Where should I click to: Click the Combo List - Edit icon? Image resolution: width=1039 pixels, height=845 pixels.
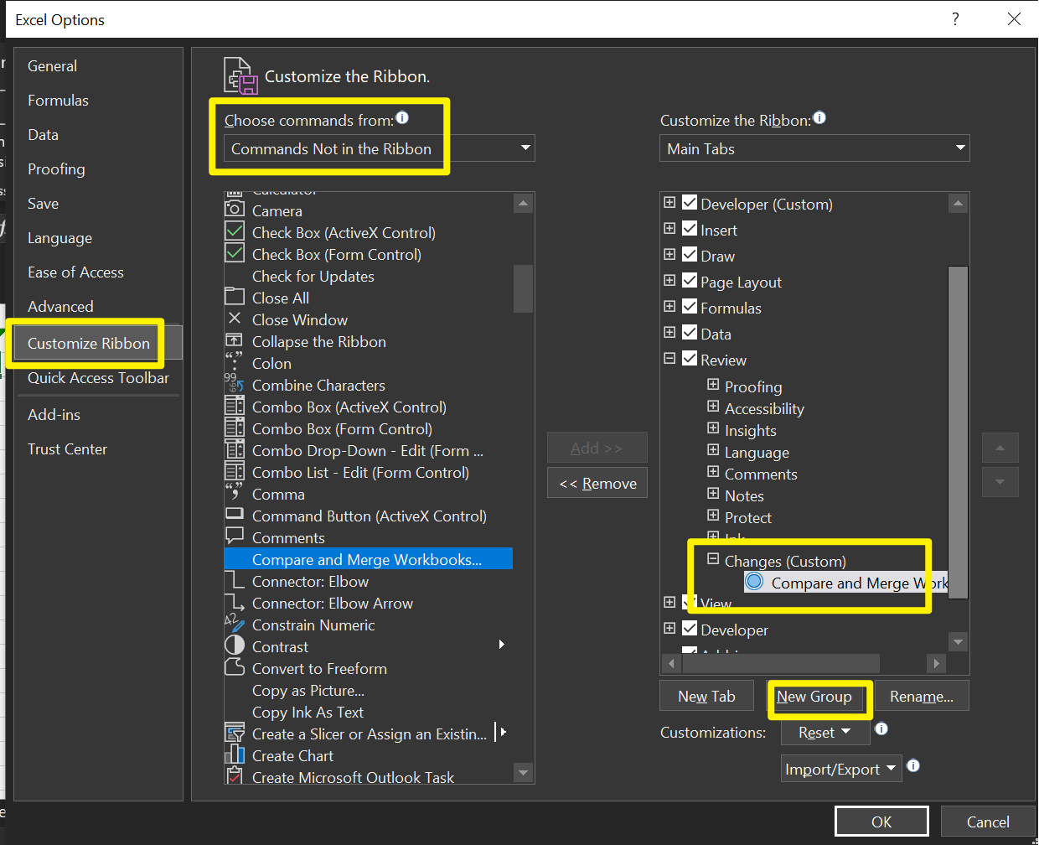click(235, 472)
